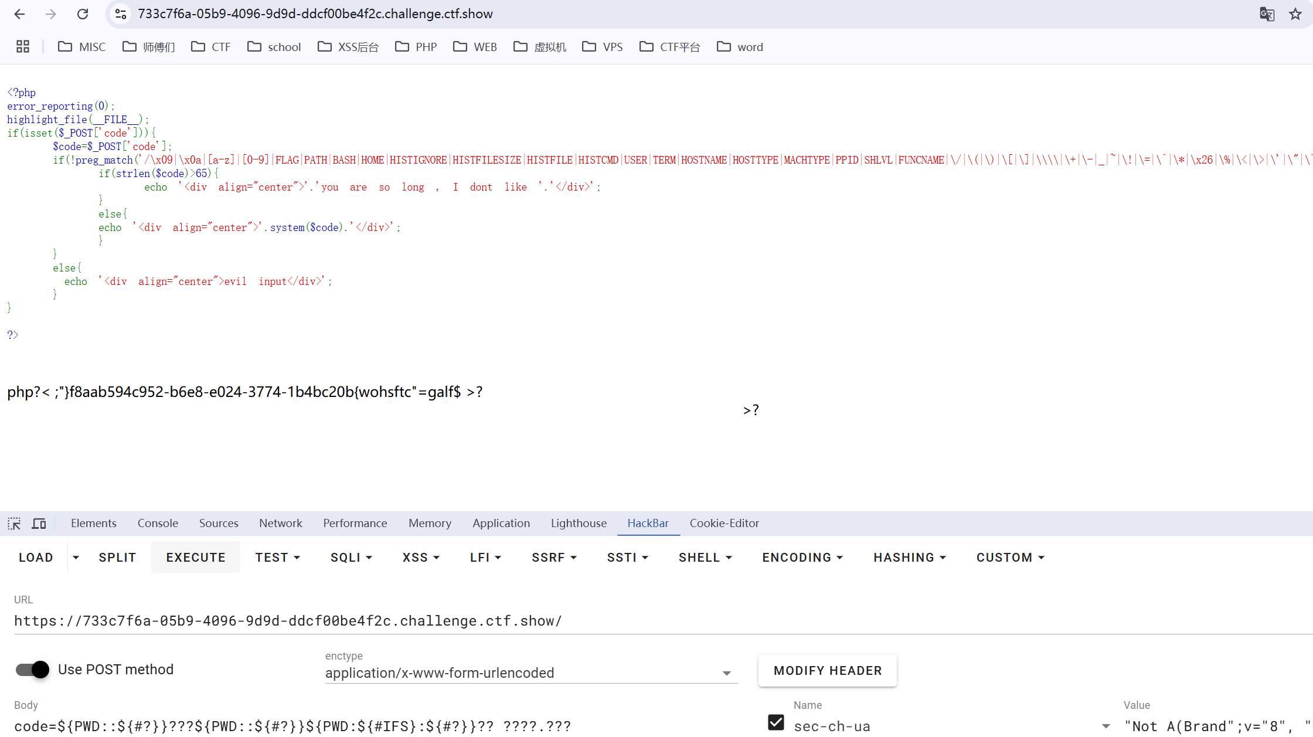Switch to the Network tab
Image resolution: width=1313 pixels, height=737 pixels.
[x=281, y=524]
